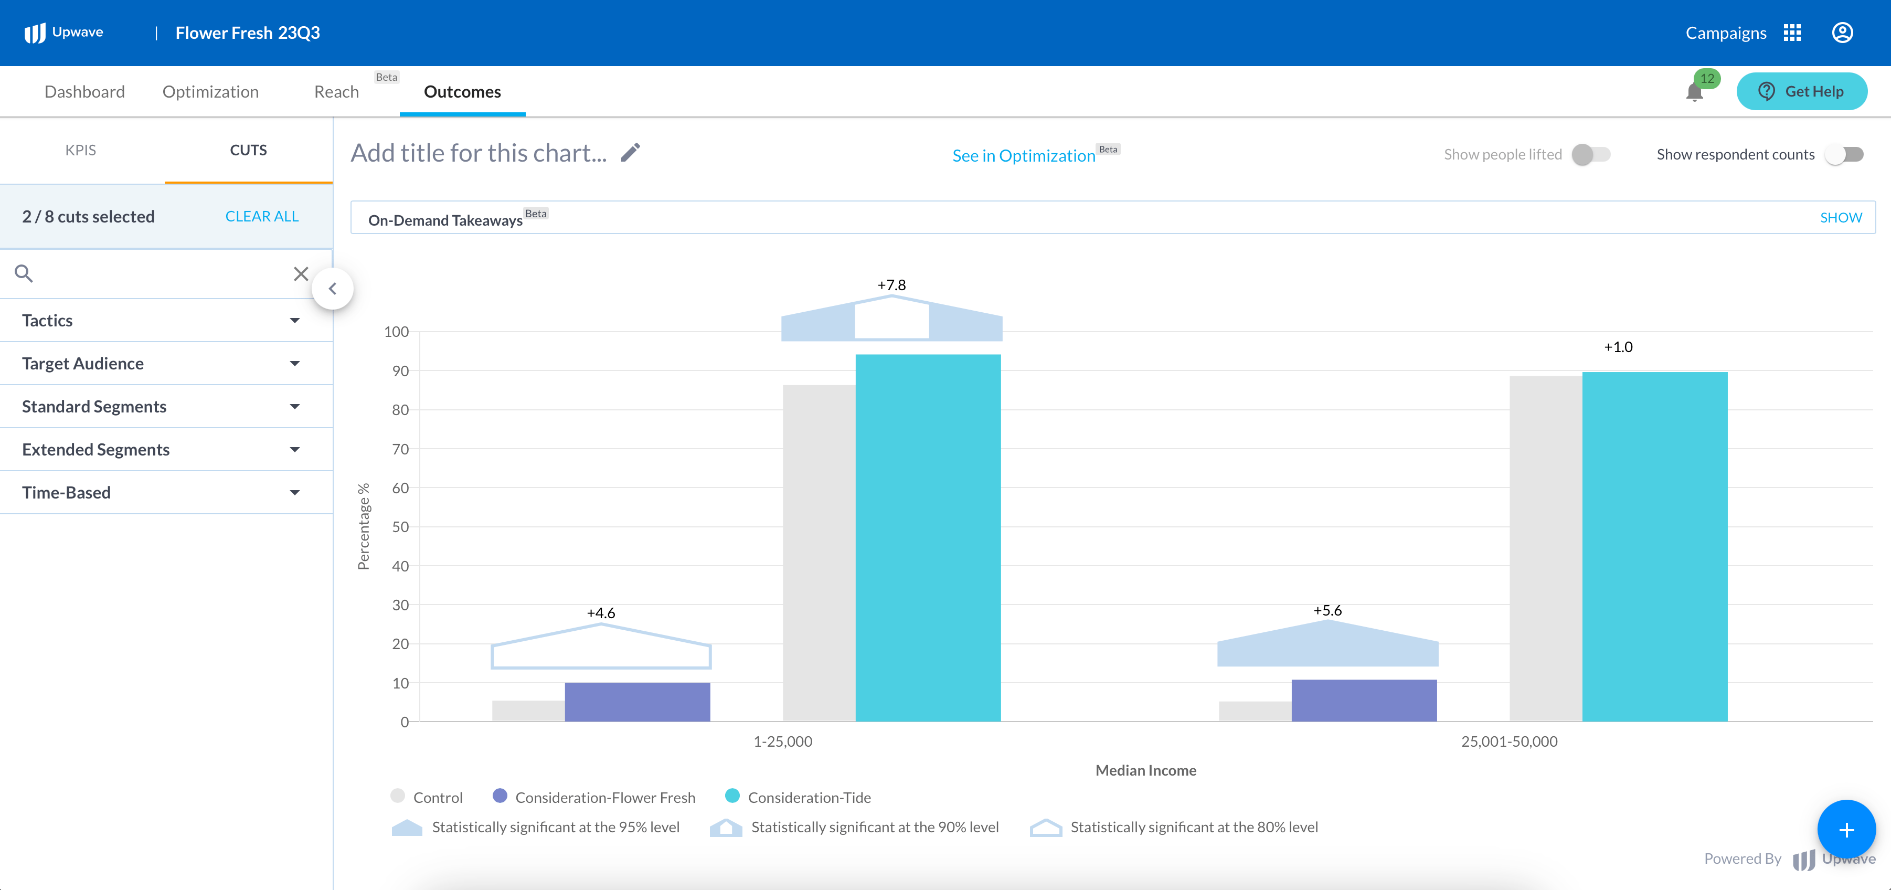Click the +4.6 lift marker
Viewport: 1891px width, 890px height.
600,646
